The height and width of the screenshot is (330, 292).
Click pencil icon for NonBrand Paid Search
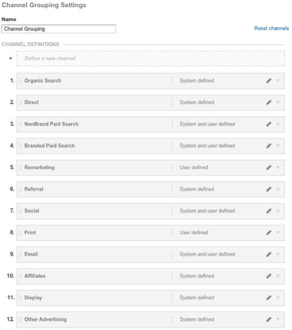(x=268, y=124)
